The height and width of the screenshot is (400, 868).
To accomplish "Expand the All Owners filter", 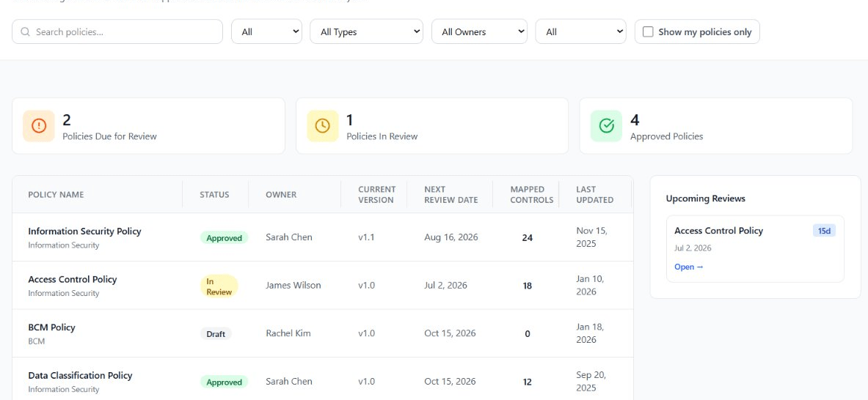I will tap(479, 32).
